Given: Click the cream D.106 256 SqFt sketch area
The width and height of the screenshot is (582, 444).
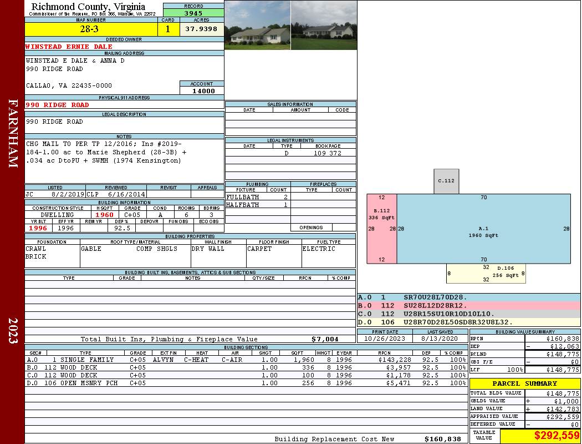Looking at the screenshot, I should [486, 274].
